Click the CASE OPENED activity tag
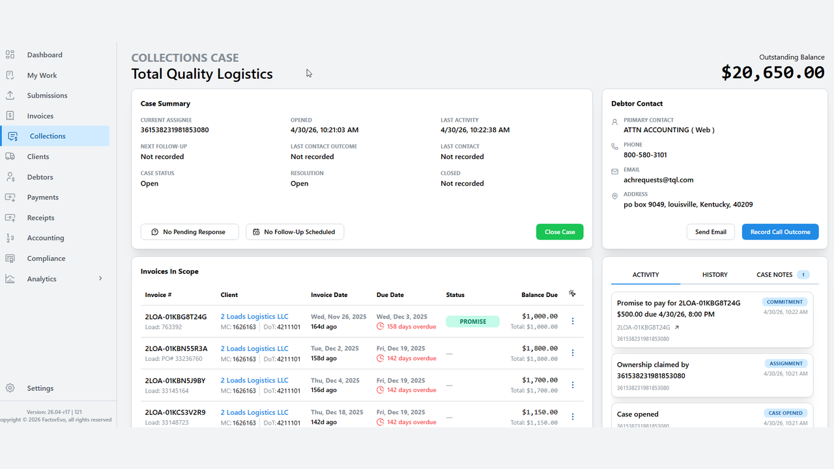This screenshot has height=469, width=834. click(785, 413)
